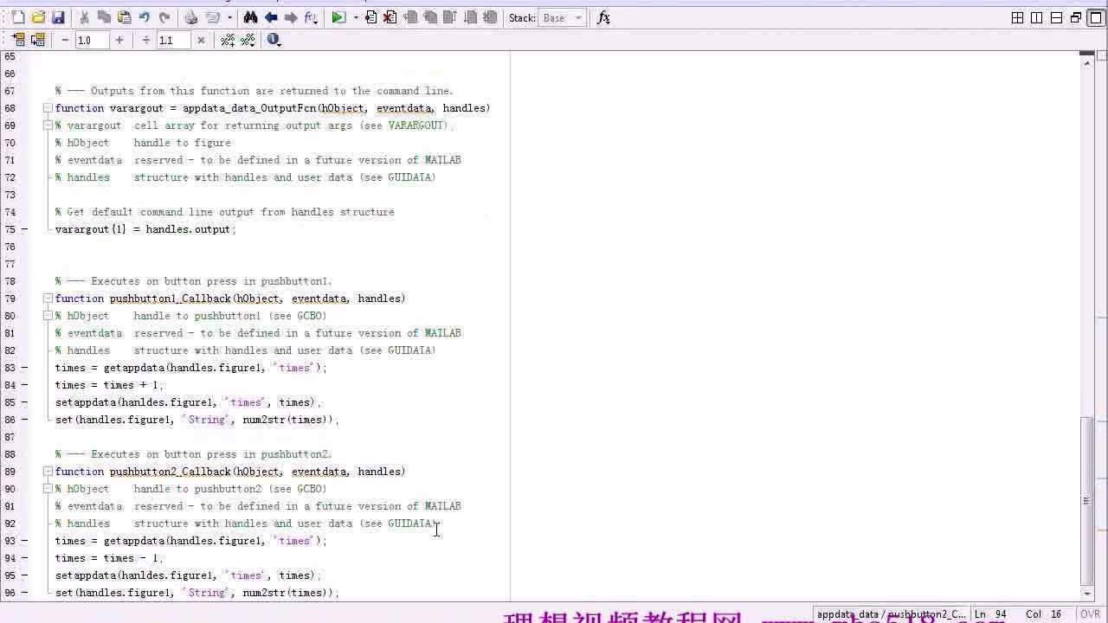Click the Print icon

(191, 17)
